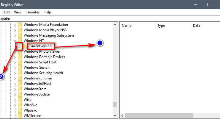The width and height of the screenshot is (220, 119).
Task: Click the Windows Script Host folder icon
Action: coord(20,62)
